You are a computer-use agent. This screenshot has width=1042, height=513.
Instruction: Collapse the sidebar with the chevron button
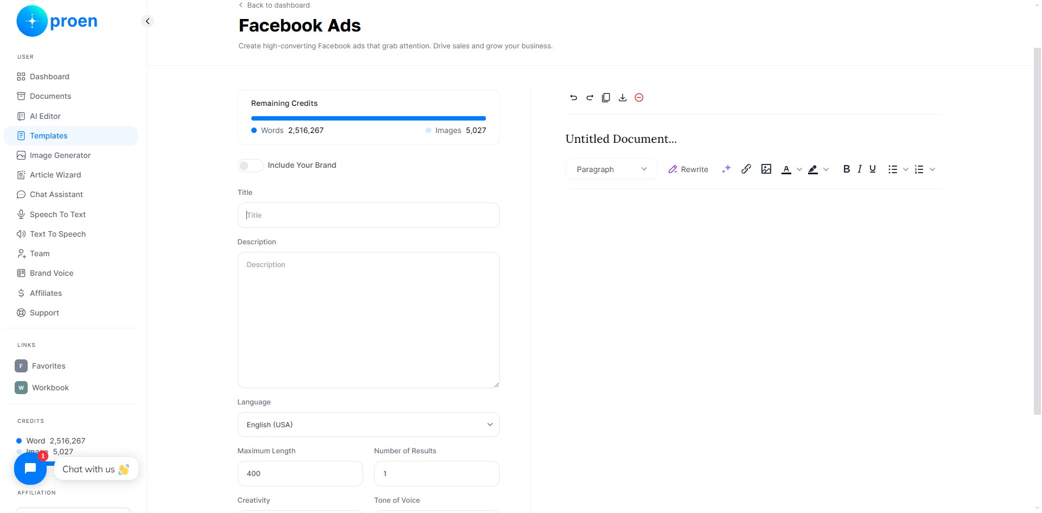click(x=148, y=21)
